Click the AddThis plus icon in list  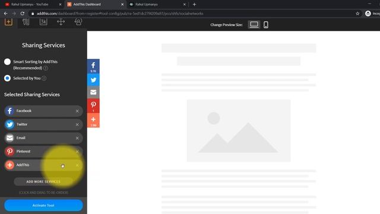[9, 165]
